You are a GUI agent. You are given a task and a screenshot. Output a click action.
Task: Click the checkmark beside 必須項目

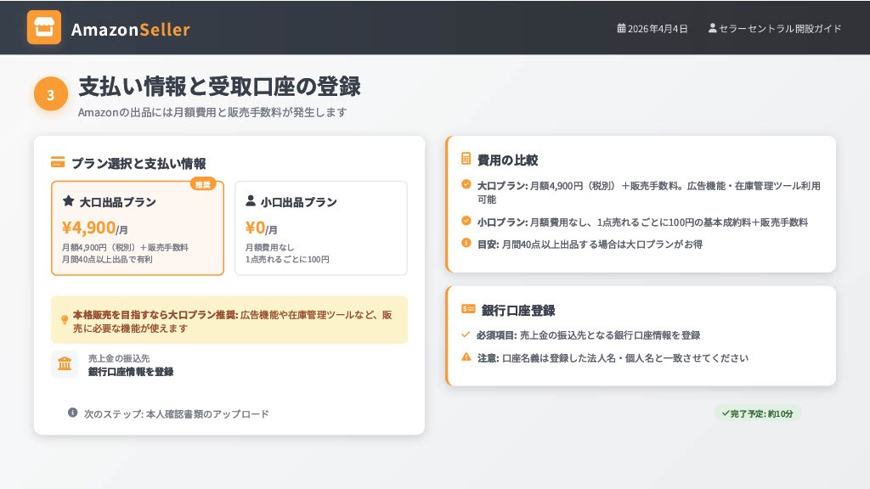coord(466,334)
